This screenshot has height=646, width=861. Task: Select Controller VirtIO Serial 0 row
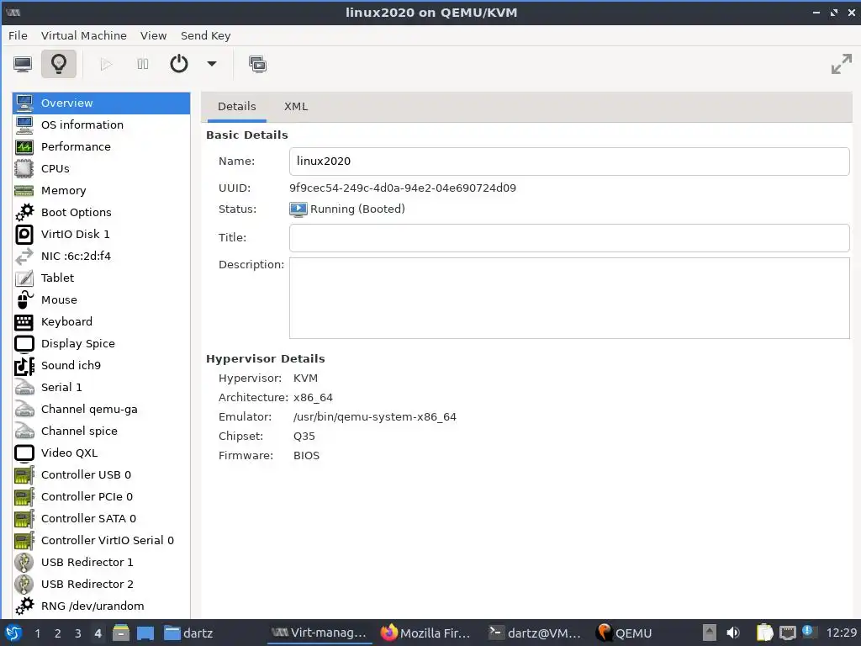[x=101, y=541]
